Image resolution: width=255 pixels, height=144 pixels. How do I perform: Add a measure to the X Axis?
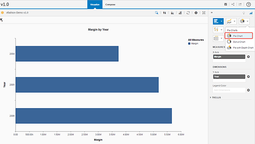click(248, 57)
